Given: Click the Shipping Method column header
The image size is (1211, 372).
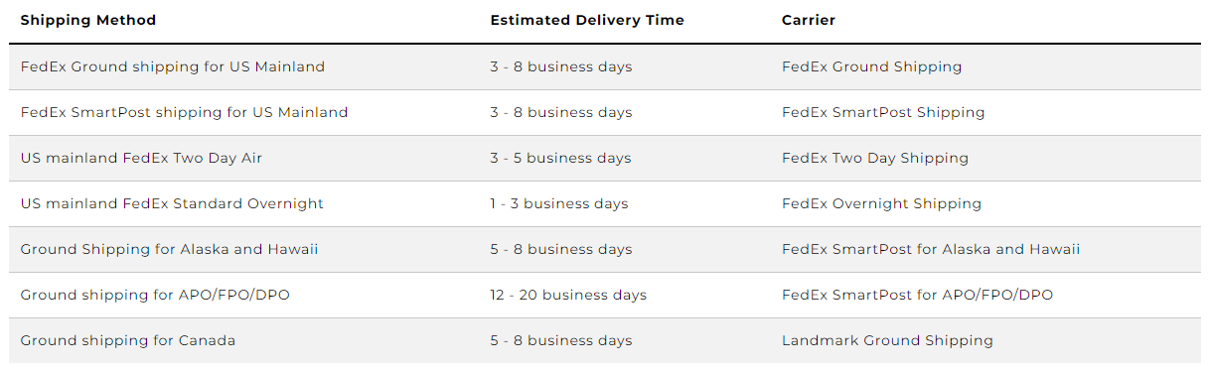Looking at the screenshot, I should click(x=88, y=20).
